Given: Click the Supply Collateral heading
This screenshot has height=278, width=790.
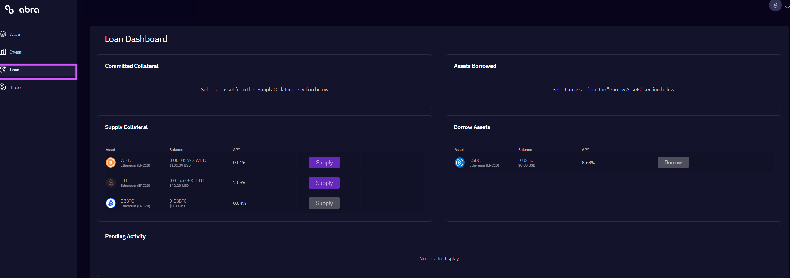Looking at the screenshot, I should click(126, 127).
